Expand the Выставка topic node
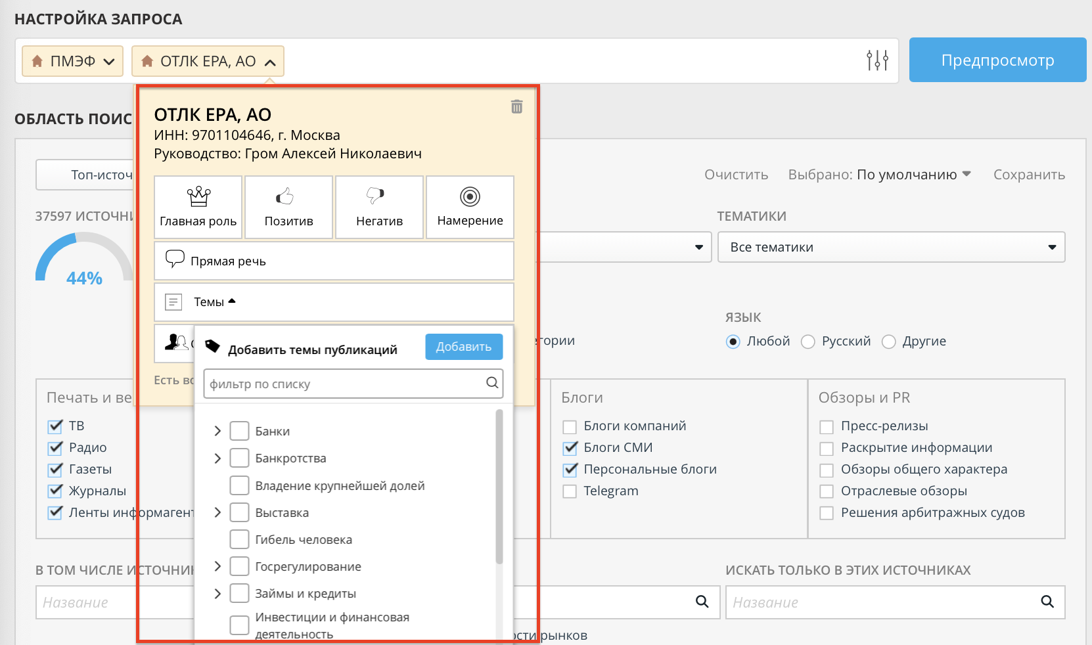 click(x=217, y=512)
